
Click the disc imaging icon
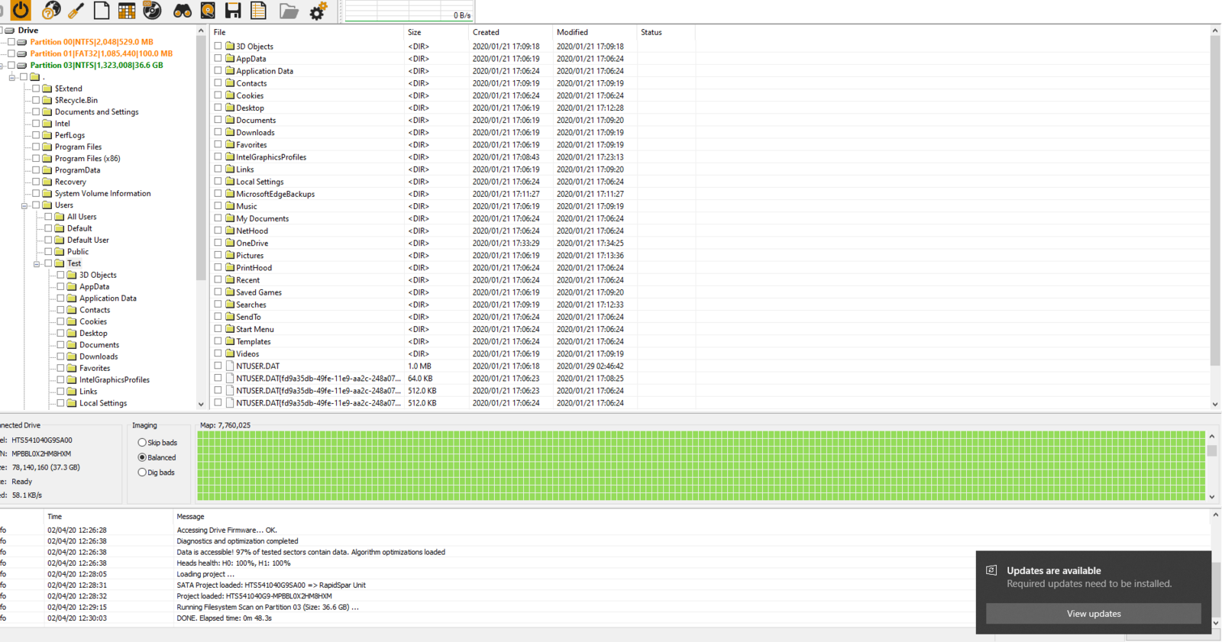click(153, 10)
